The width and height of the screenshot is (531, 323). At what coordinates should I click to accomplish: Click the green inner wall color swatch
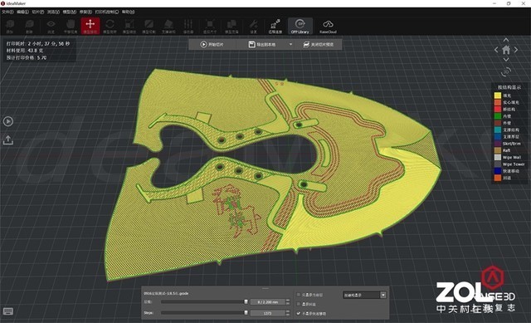point(498,116)
